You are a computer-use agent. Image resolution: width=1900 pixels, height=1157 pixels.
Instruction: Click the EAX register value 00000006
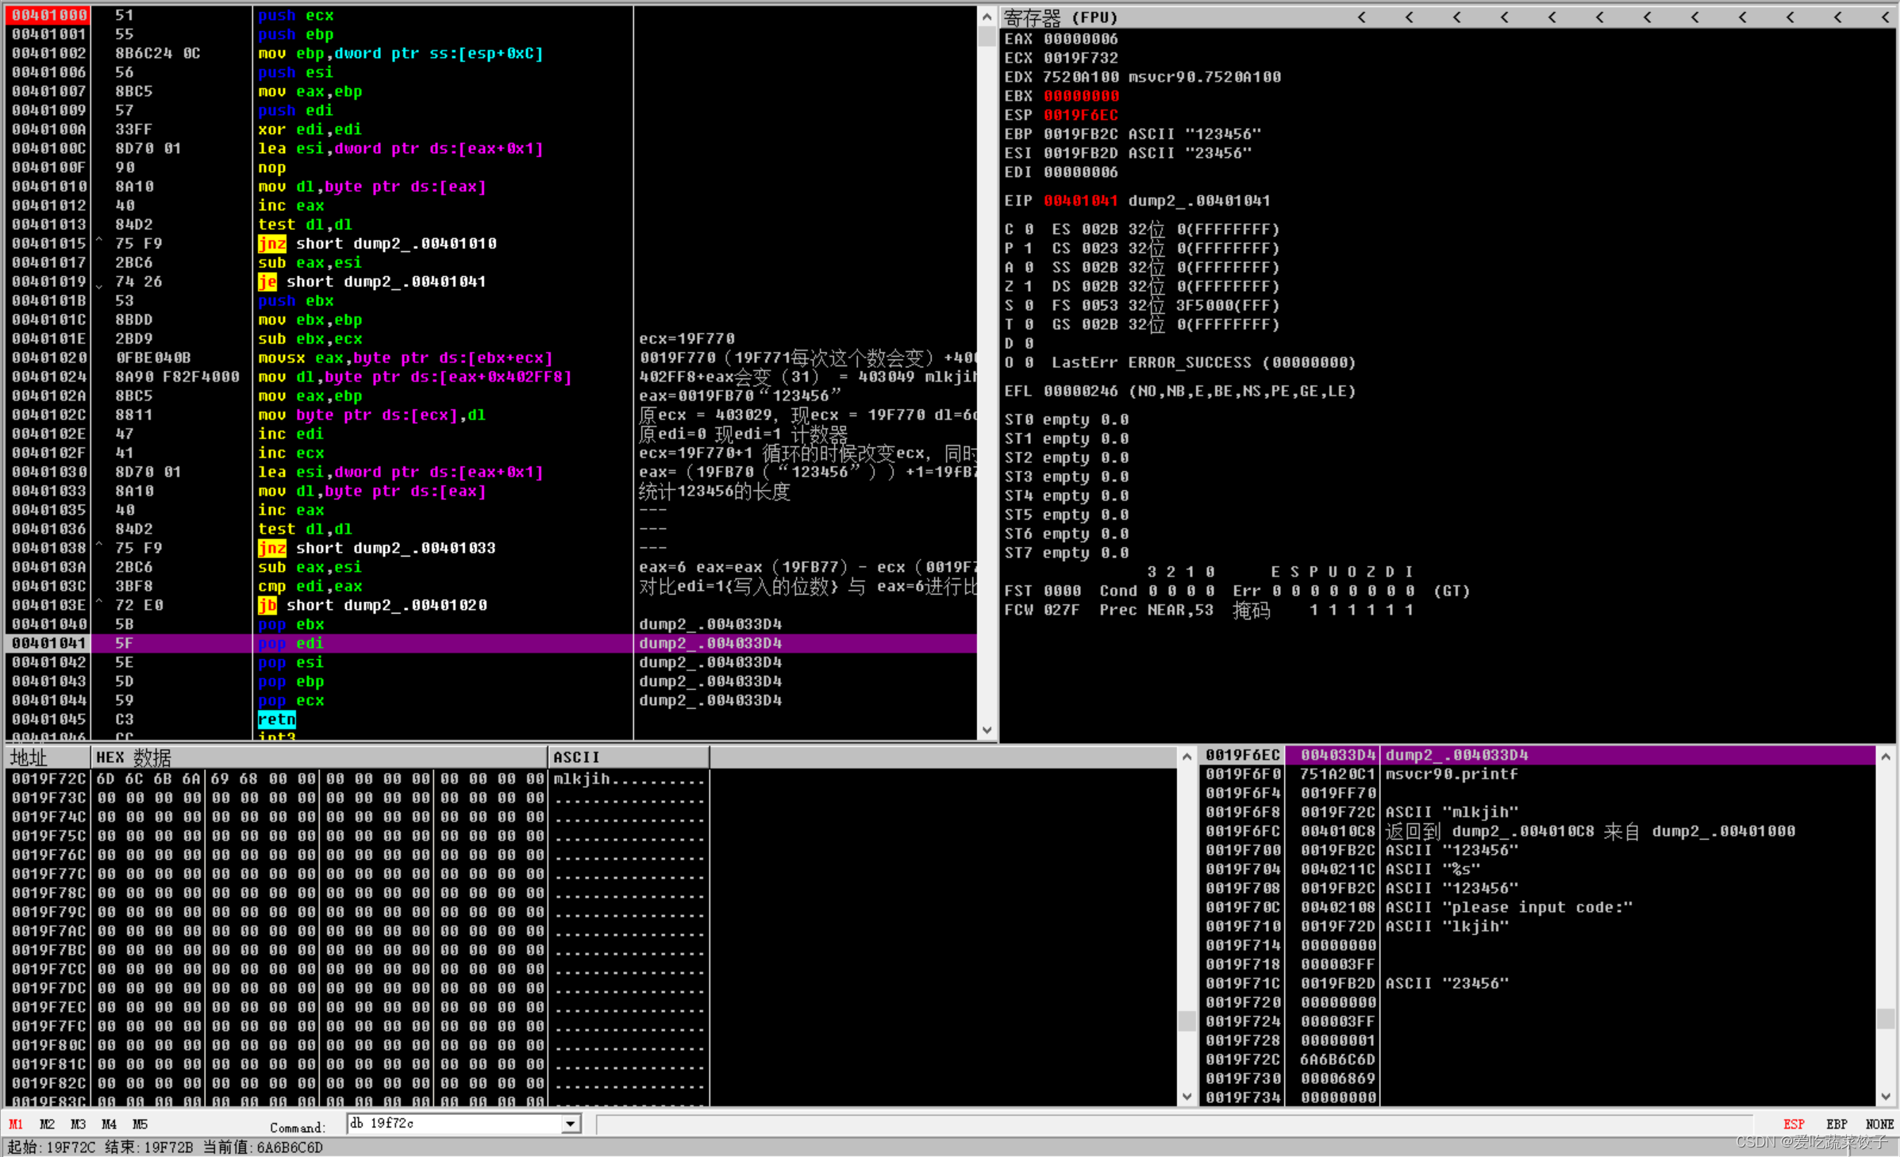1080,39
